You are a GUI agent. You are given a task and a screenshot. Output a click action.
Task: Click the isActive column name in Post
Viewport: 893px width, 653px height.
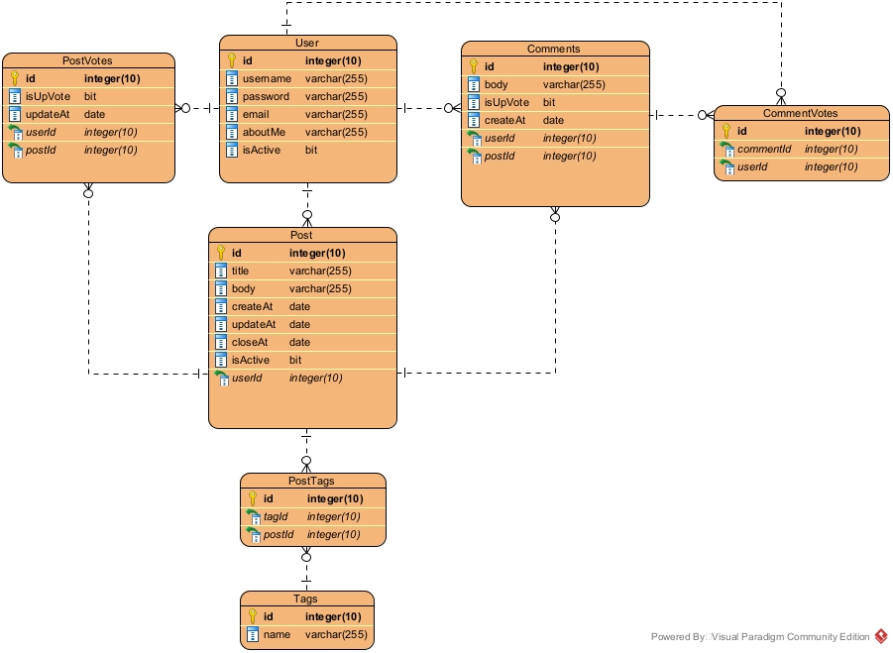point(250,360)
